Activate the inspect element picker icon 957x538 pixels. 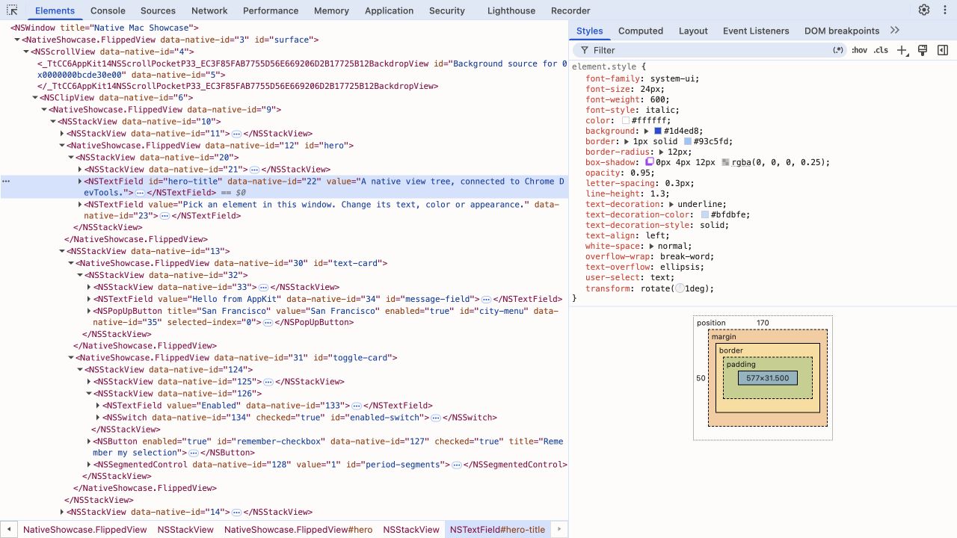tap(12, 10)
